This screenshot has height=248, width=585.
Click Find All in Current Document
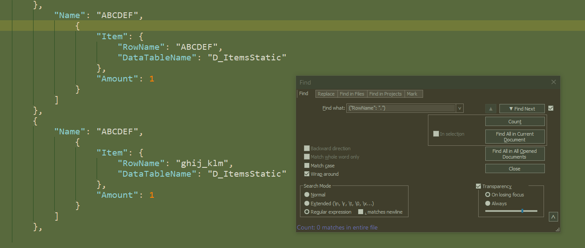pyautogui.click(x=515, y=137)
